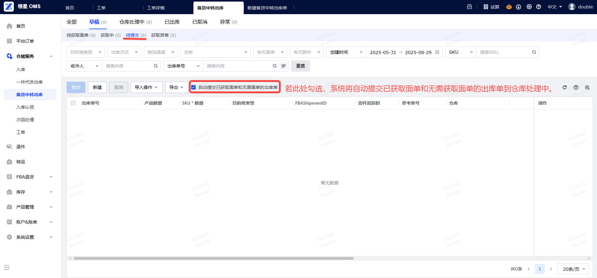Switch to 已取消 tab
597x278 pixels.
coord(200,22)
